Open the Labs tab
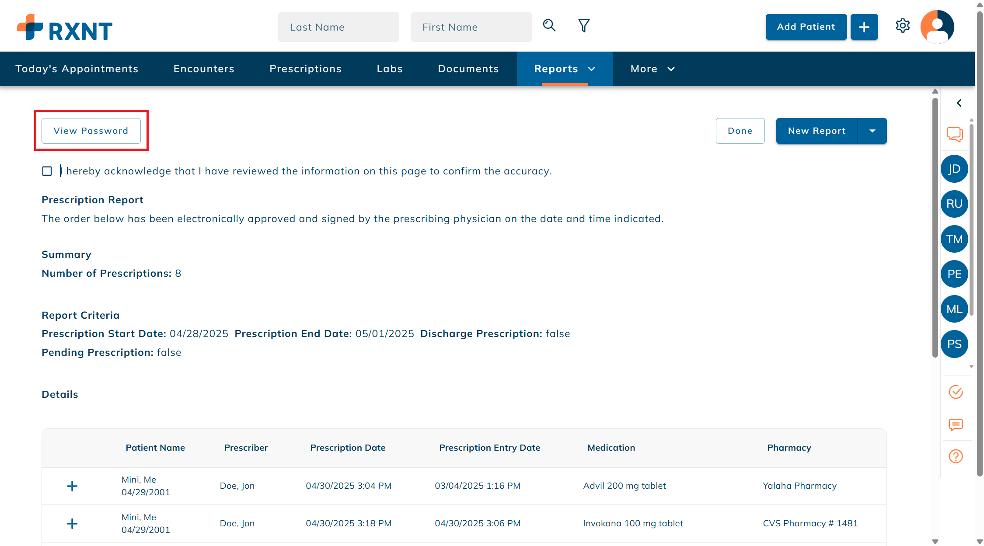The image size is (984, 546). click(390, 69)
